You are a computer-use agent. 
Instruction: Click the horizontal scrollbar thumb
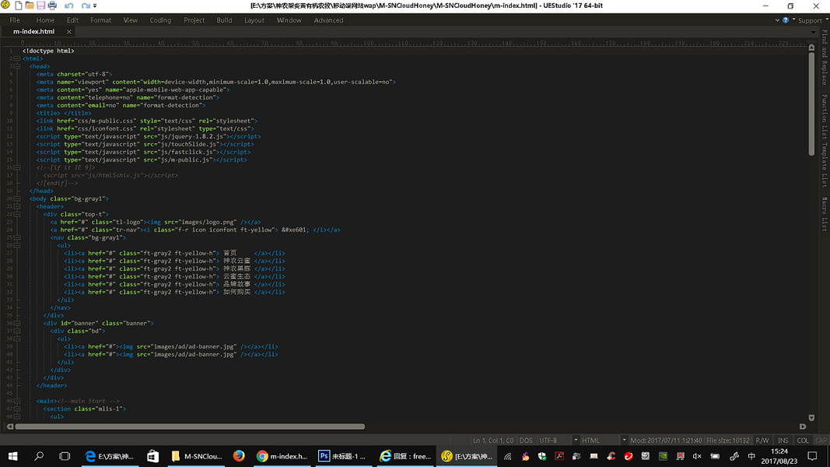[190, 427]
